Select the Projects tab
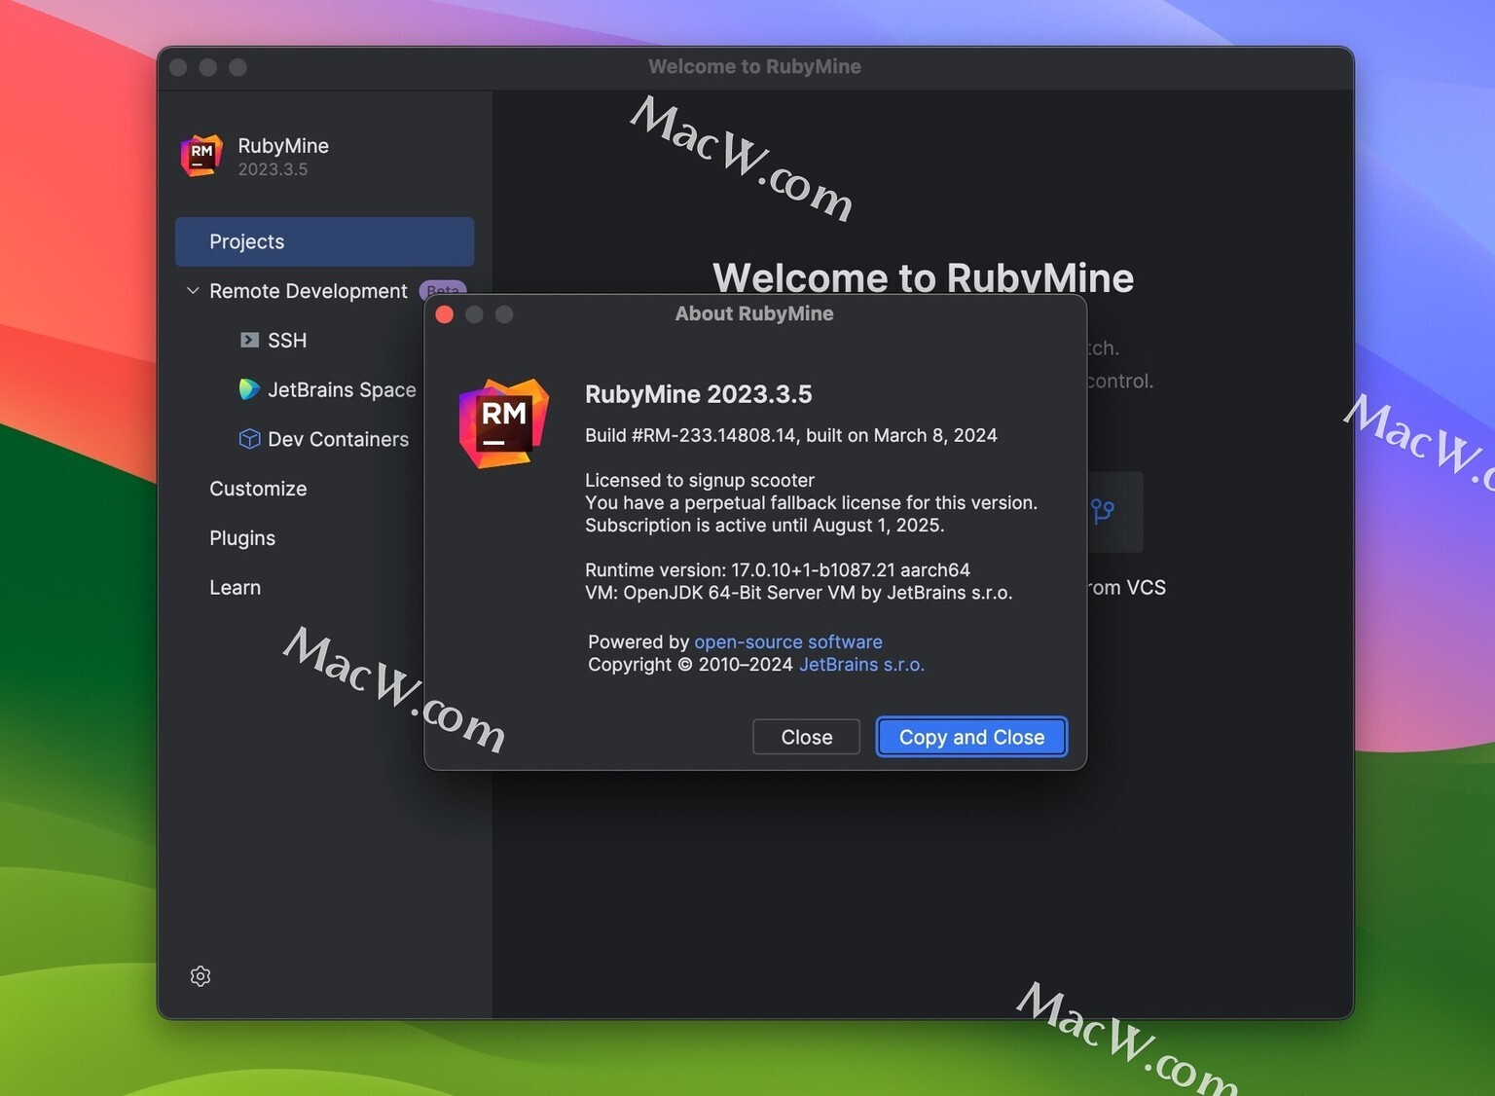 [x=324, y=241]
